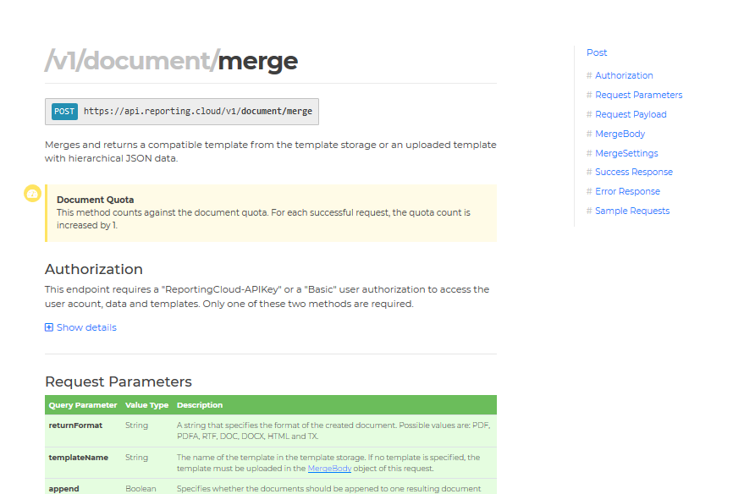Go to Sample Requests sidebar link
Image resolution: width=733 pixels, height=494 pixels.
632,211
